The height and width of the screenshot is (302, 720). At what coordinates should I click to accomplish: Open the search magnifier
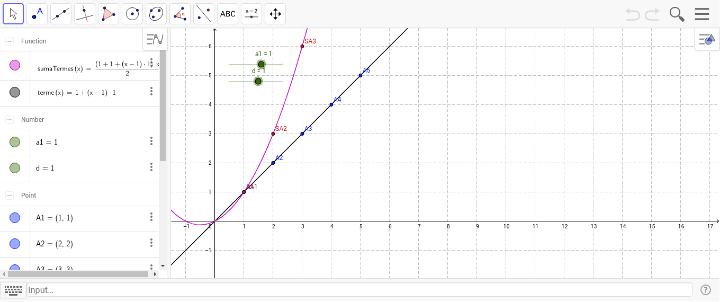coord(677,14)
